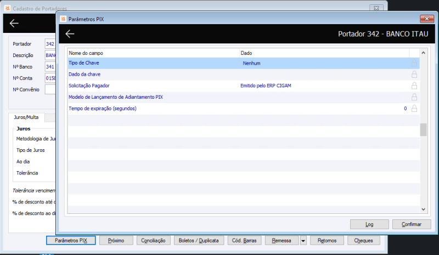Open the Retornos button
The image size is (439, 255).
pos(327,240)
